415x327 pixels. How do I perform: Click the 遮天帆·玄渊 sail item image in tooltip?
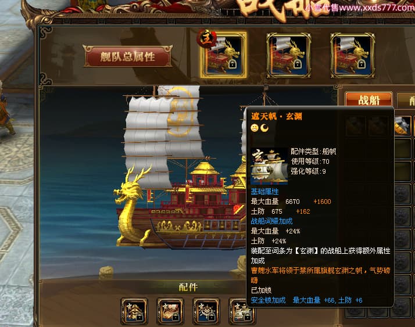pos(269,166)
